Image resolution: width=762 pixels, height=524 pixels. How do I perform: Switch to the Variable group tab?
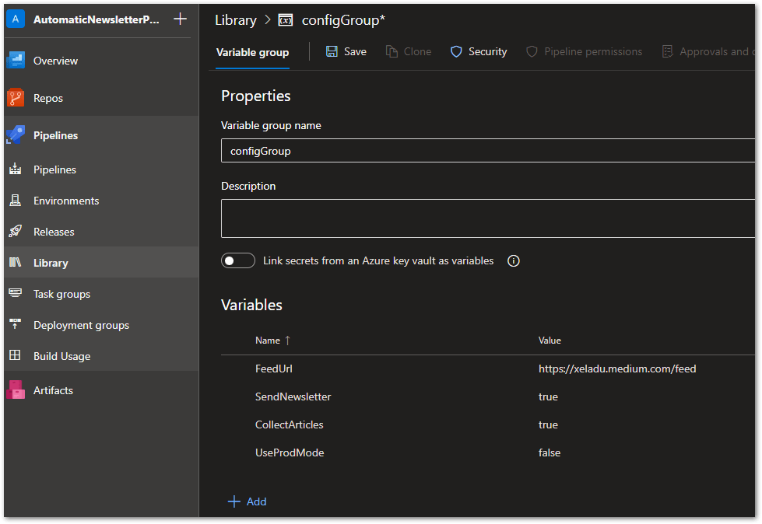(252, 52)
